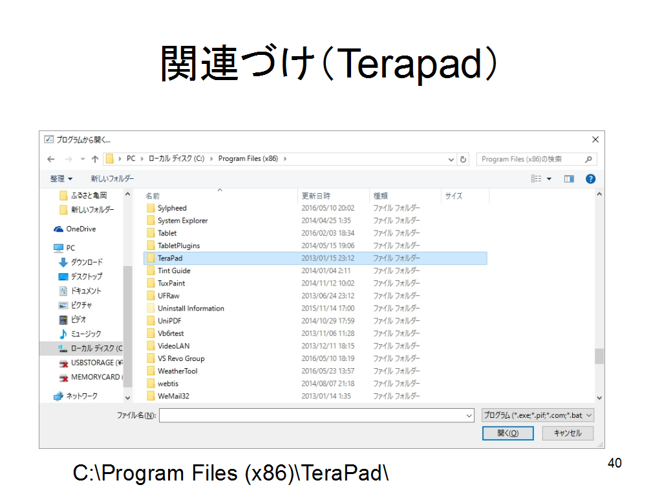Screen dimensions: 662x496
Task: Select the TeraPad folder in the list
Action: pos(170,258)
